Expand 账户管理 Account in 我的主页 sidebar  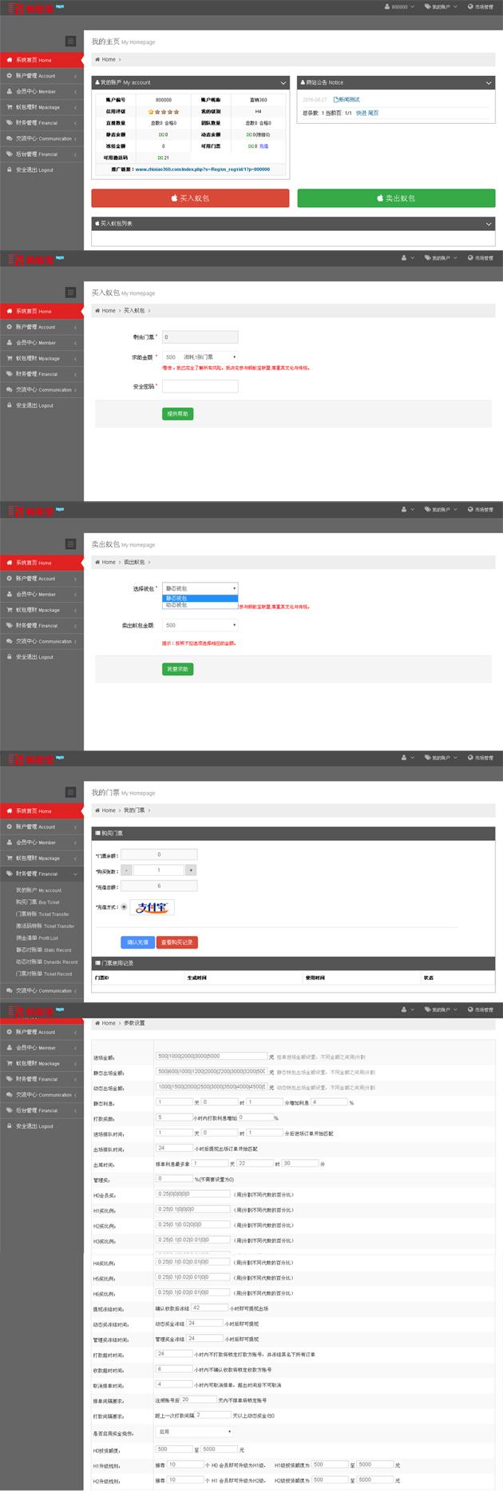pos(42,76)
